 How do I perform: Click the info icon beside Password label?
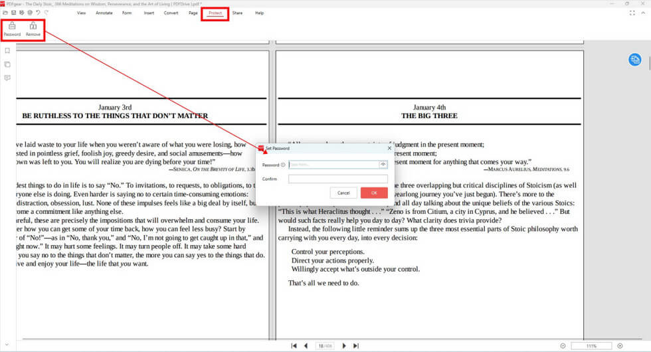(x=283, y=165)
